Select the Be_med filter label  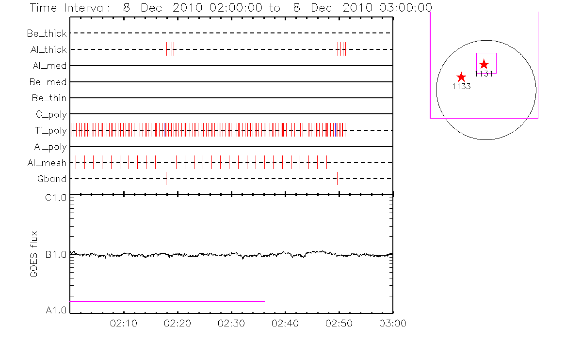(x=49, y=82)
